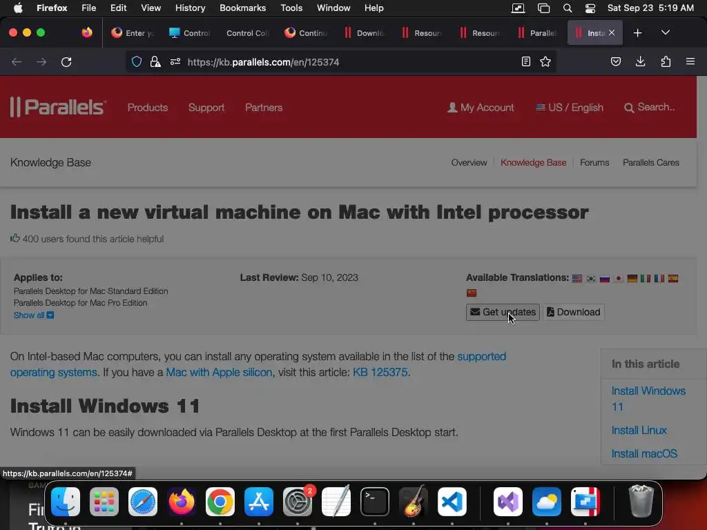Close the active Insta tab

coord(612,32)
